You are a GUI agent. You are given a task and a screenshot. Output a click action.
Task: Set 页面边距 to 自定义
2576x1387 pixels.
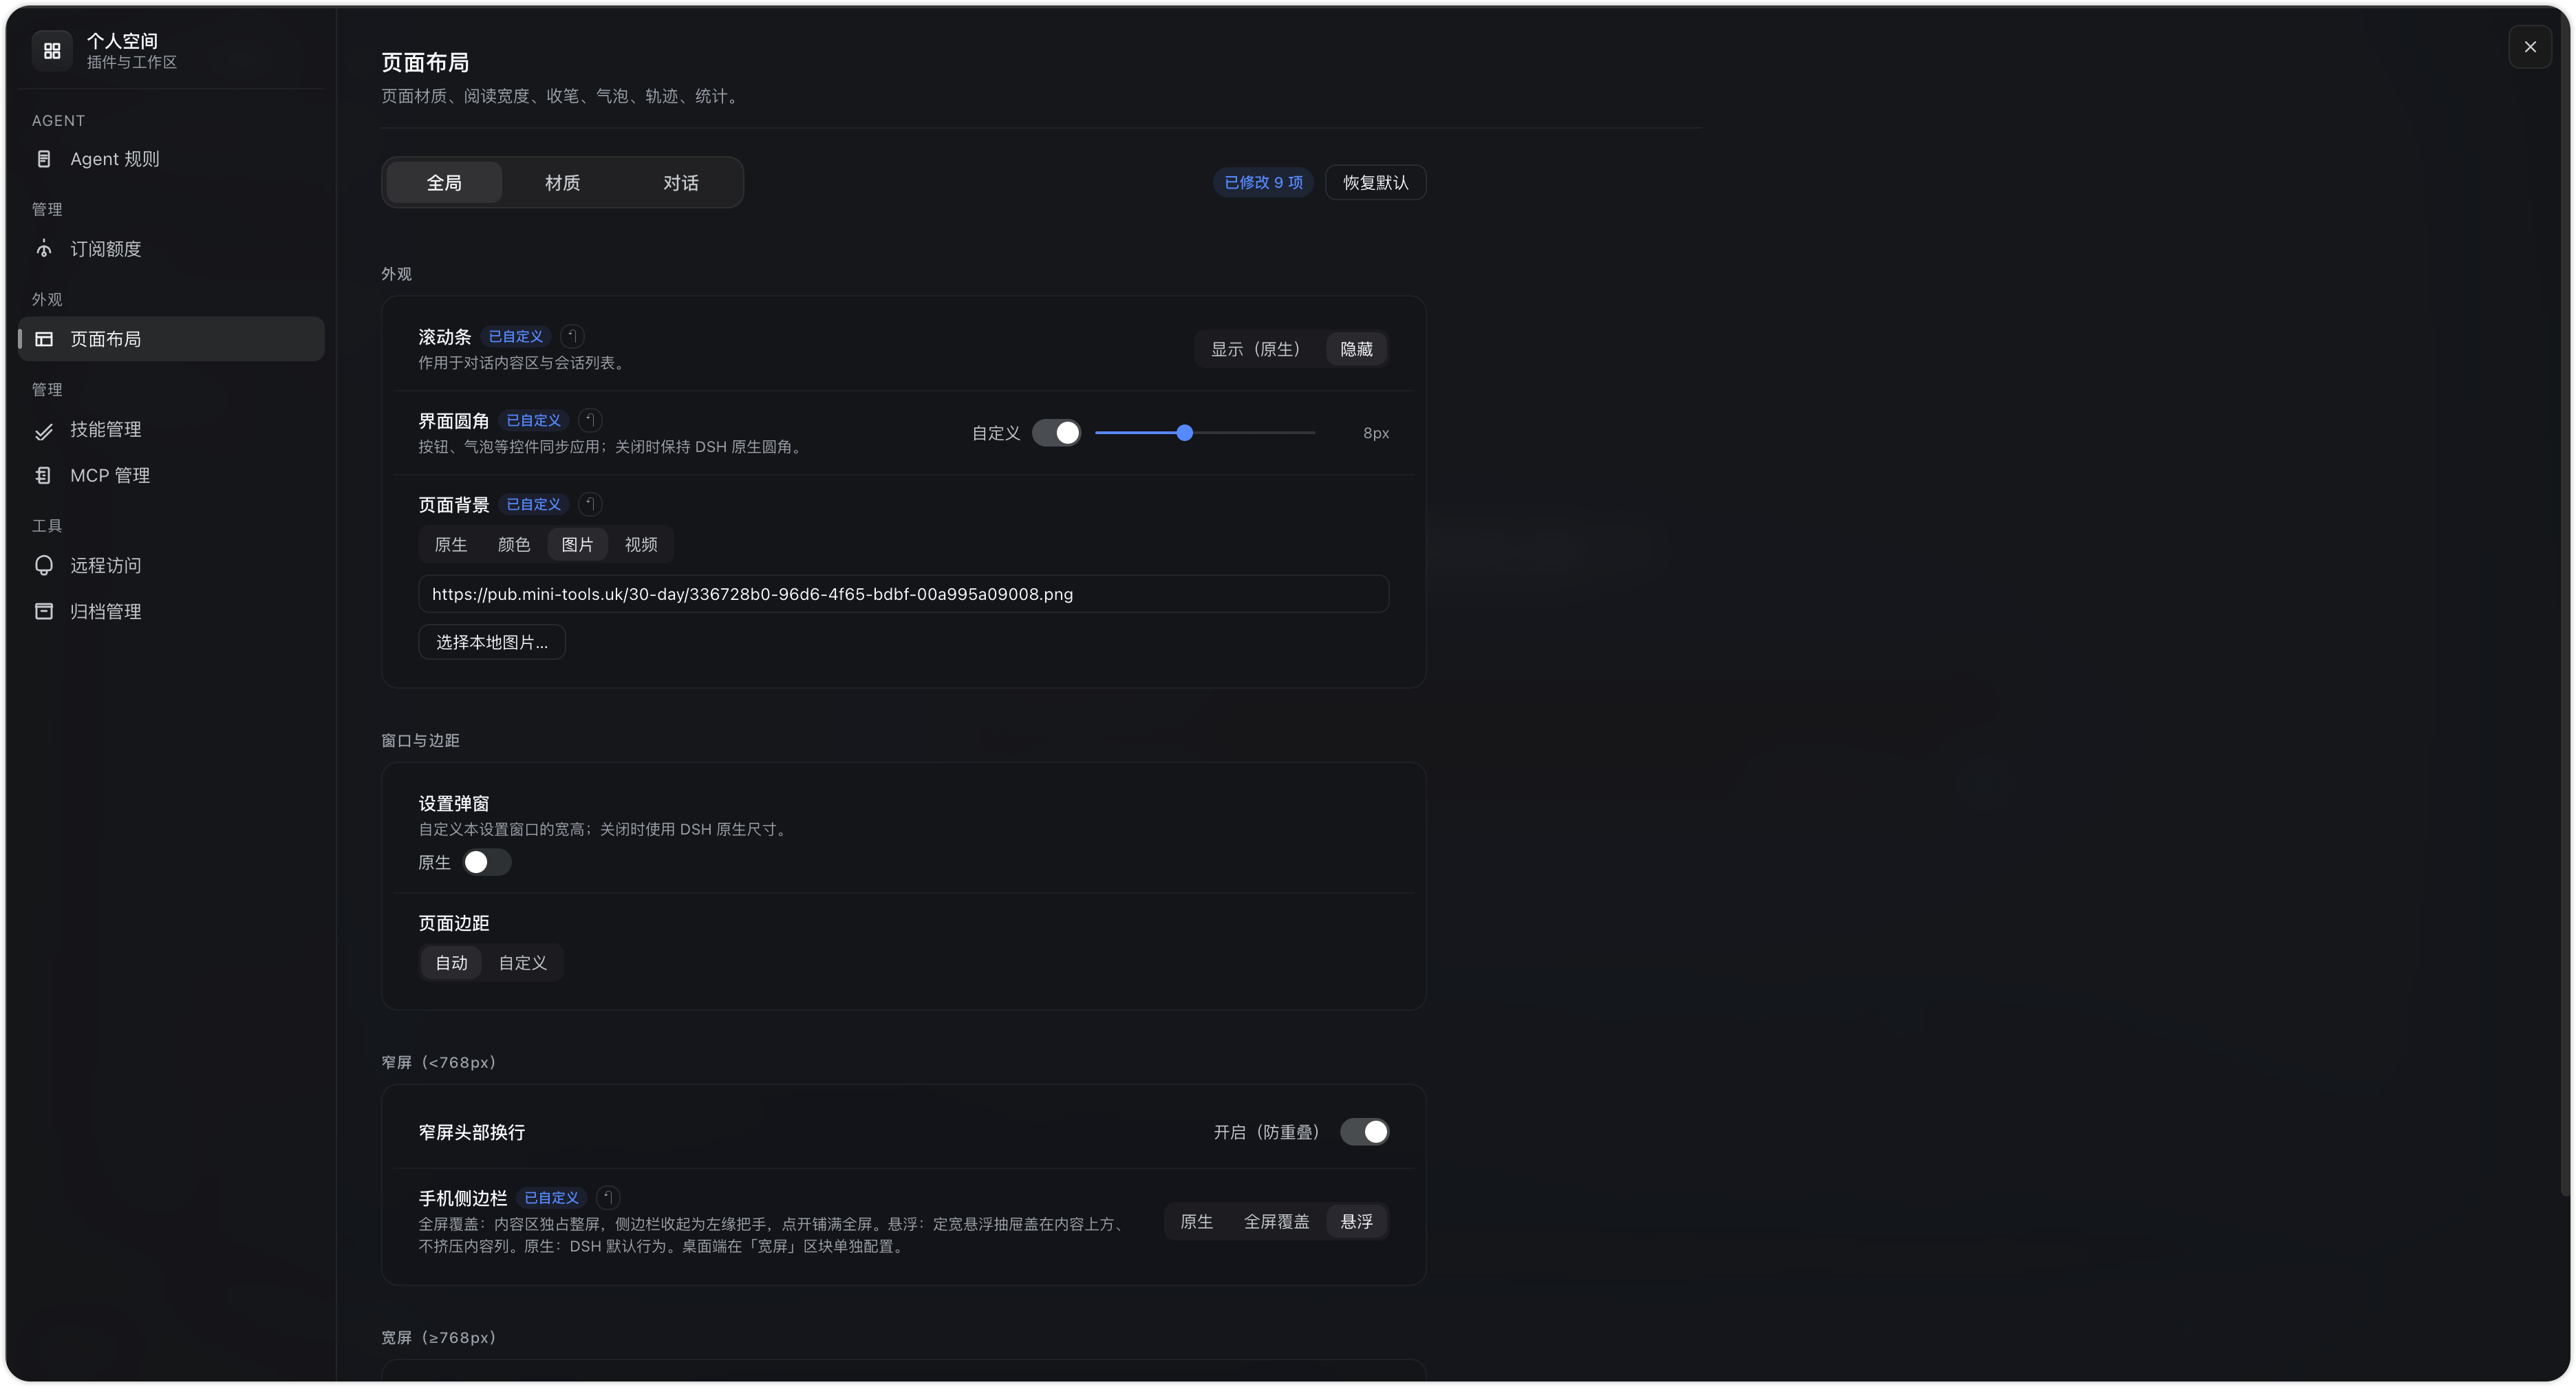pos(523,963)
